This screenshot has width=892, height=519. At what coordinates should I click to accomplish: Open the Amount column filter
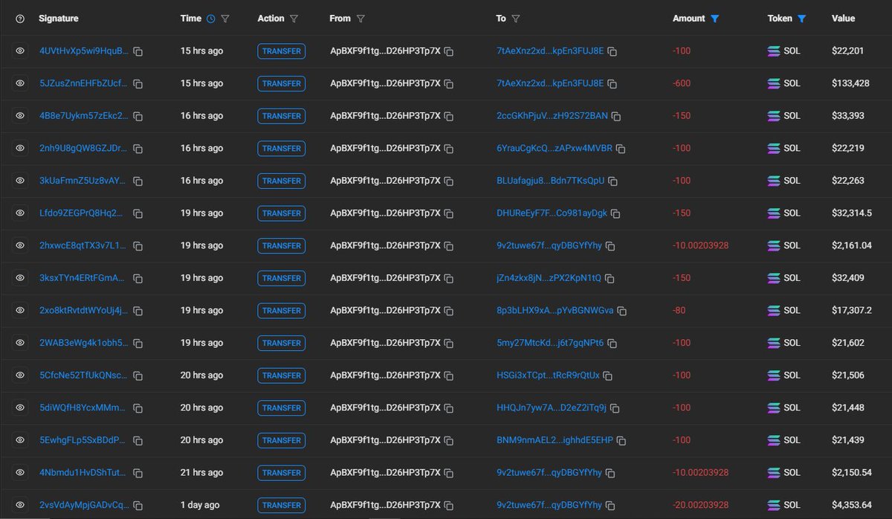[715, 19]
